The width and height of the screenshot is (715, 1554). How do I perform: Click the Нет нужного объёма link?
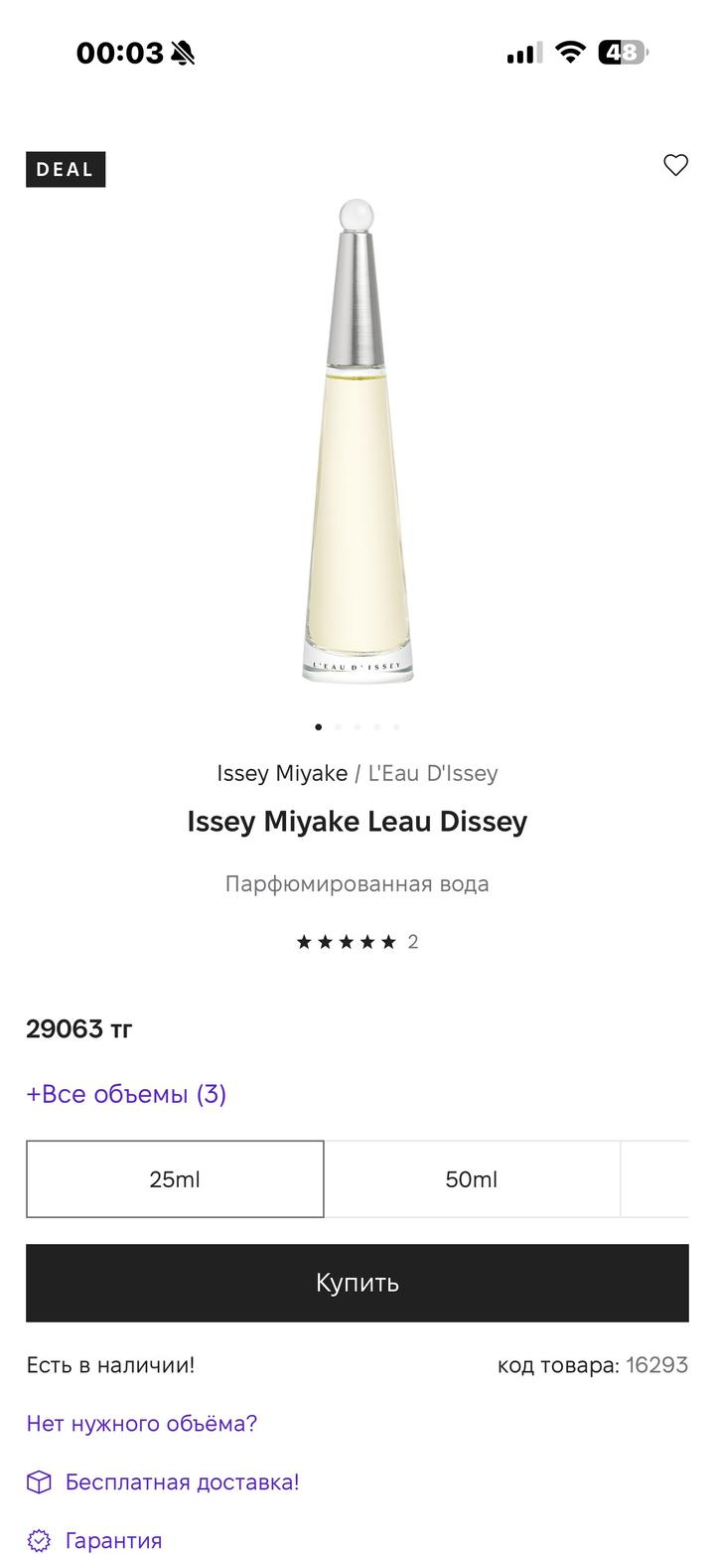point(141,1423)
